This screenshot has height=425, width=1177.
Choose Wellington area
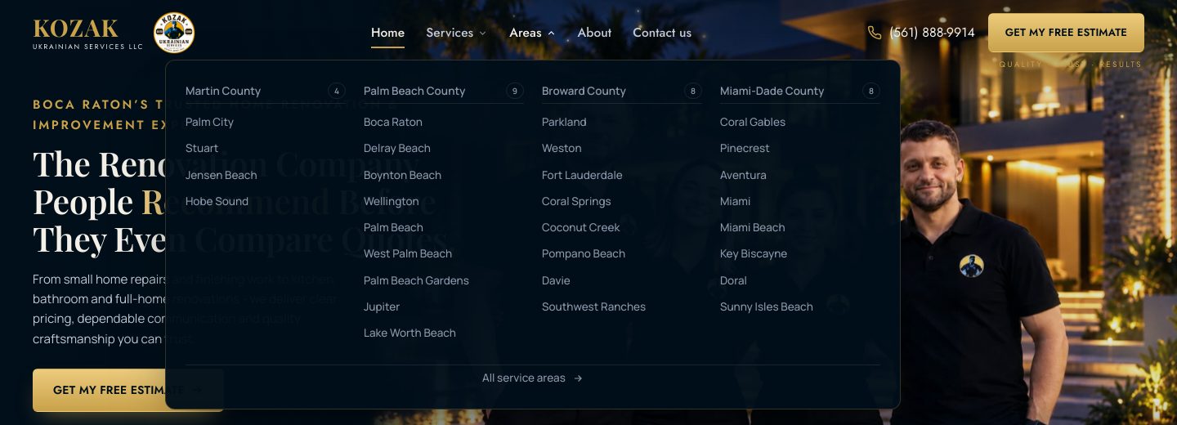pyautogui.click(x=392, y=201)
